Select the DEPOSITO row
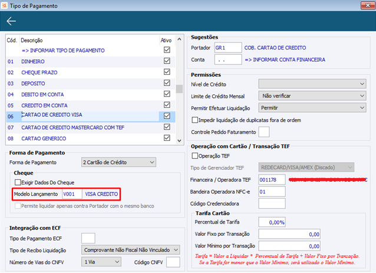Image resolution: width=376 pixels, height=273 pixels. click(x=91, y=84)
